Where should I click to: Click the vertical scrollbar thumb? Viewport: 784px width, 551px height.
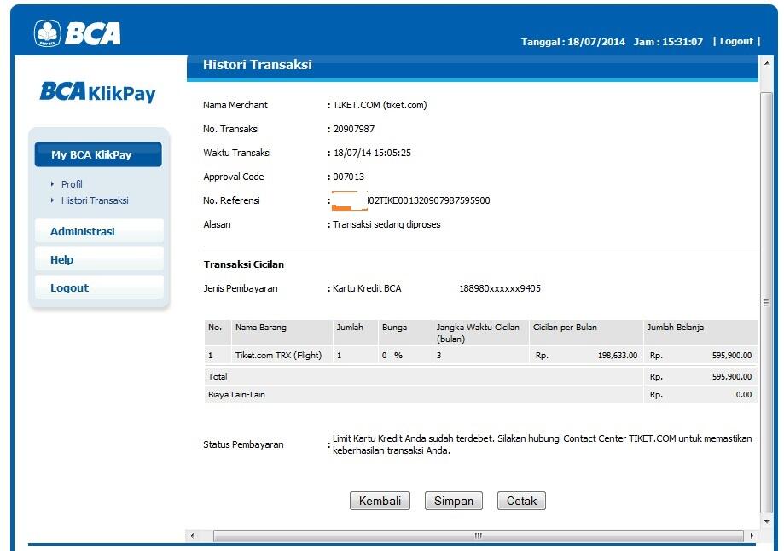[x=766, y=303]
